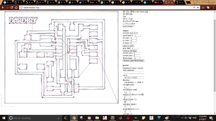Open Paint from the taskbar

point(167,118)
